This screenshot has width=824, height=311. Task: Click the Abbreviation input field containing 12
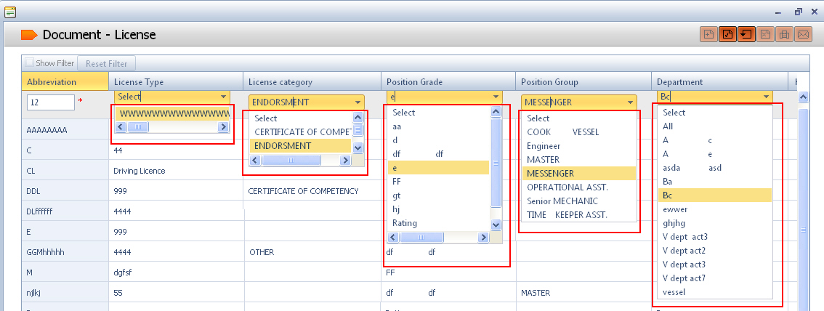tap(51, 102)
